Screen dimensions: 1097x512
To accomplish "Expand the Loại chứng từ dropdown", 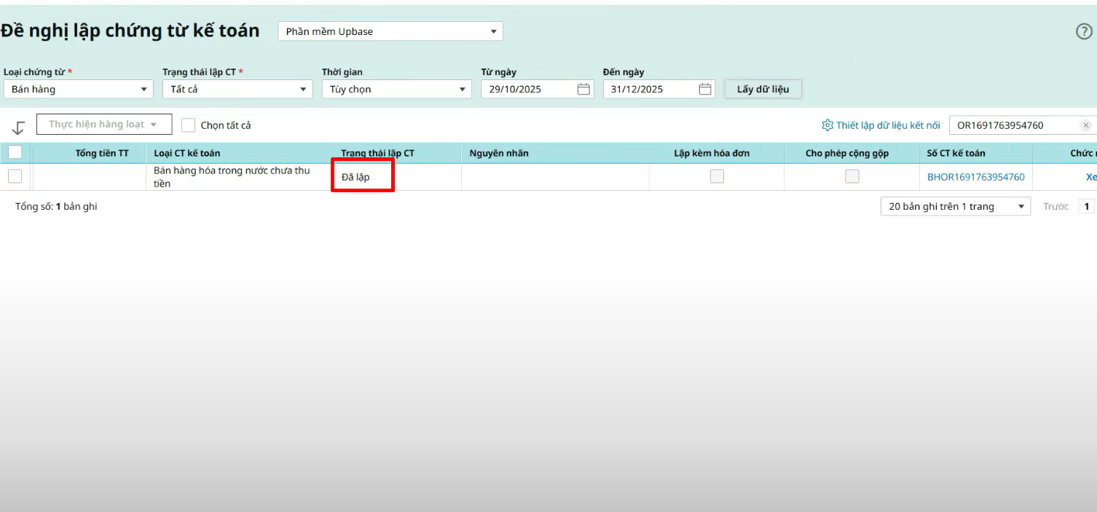I will pyautogui.click(x=78, y=89).
